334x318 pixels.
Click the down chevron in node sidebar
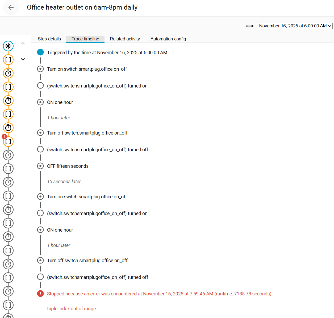(23, 60)
